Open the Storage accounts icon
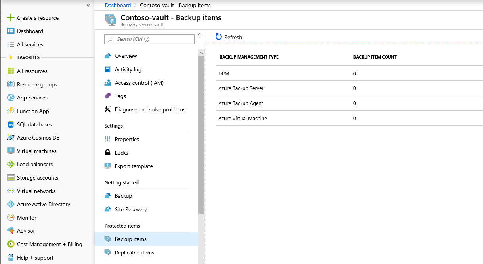Image resolution: width=483 pixels, height=264 pixels. (11, 178)
